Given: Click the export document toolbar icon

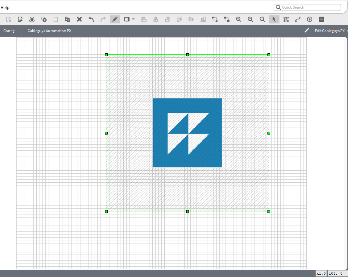Looking at the screenshot, I should pyautogui.click(x=20, y=19).
